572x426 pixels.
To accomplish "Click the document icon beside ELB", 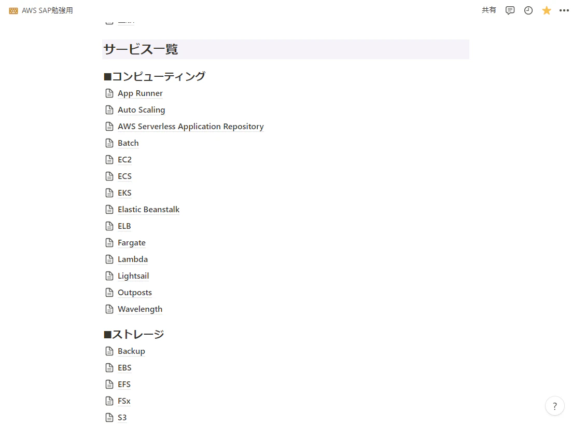I will (x=109, y=226).
